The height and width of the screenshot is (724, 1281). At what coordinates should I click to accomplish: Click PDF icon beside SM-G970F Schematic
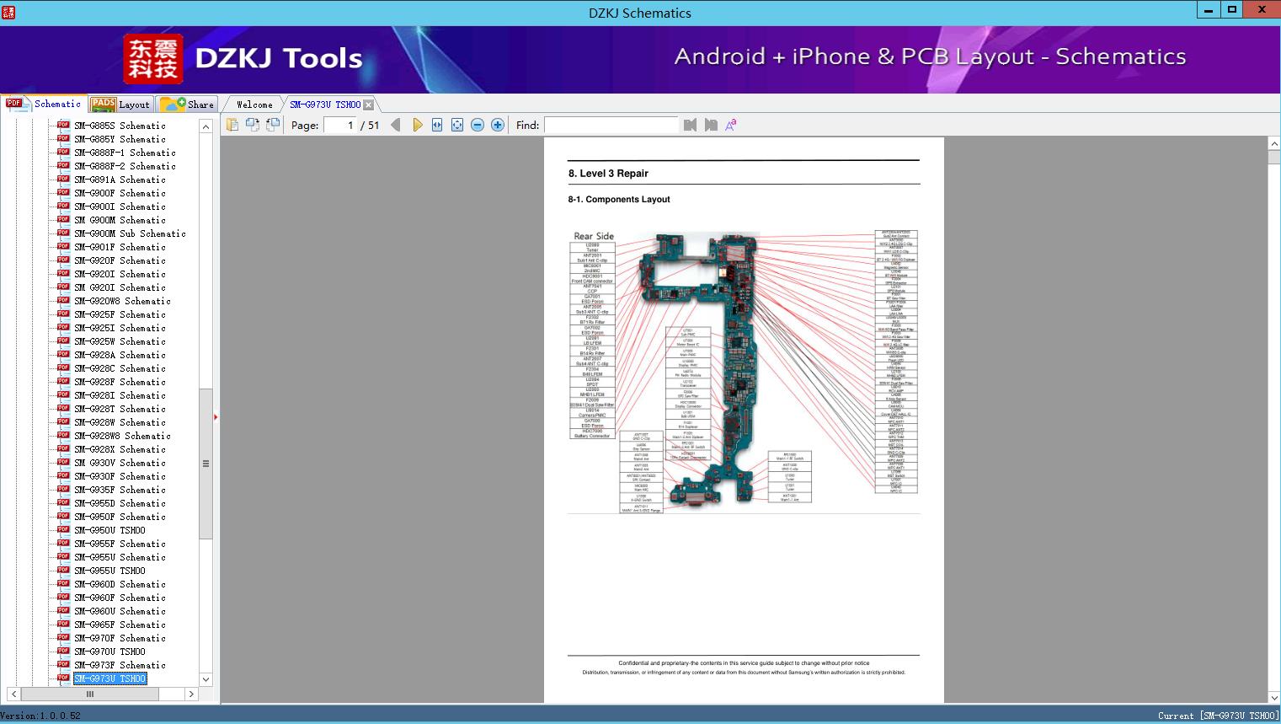(63, 637)
